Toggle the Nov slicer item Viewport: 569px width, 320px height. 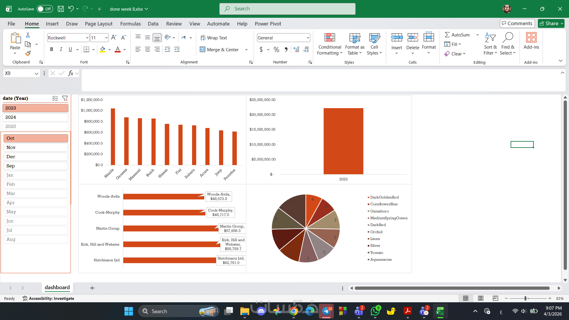36,148
